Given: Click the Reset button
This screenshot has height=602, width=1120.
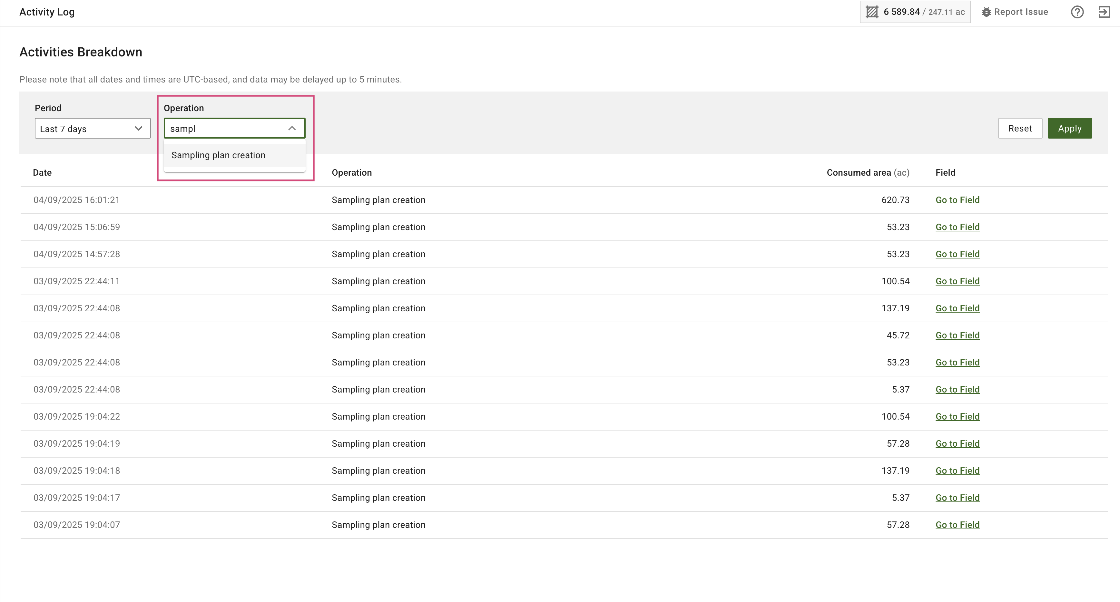Looking at the screenshot, I should tap(1019, 128).
